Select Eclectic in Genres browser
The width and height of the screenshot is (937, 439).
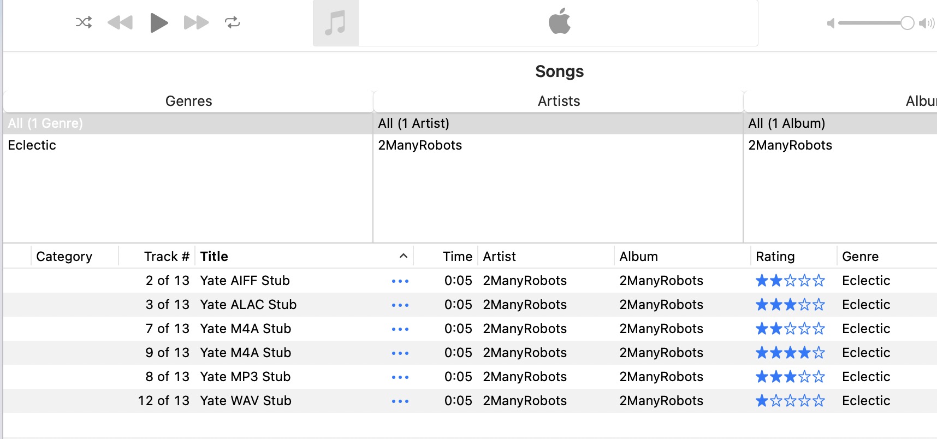pos(32,145)
